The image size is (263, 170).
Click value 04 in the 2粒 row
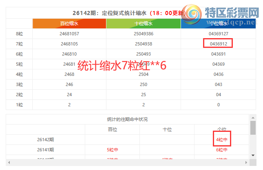coord(219,95)
